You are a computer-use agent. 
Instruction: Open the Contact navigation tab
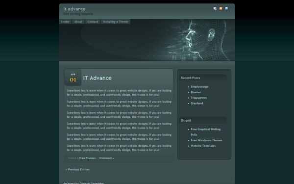93,22
